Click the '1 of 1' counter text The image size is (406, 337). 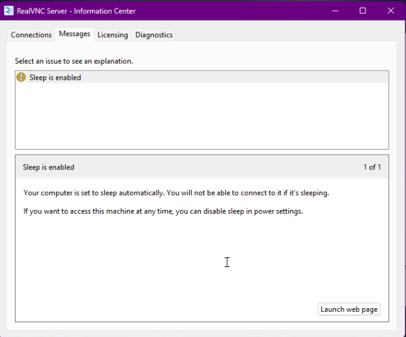point(372,167)
